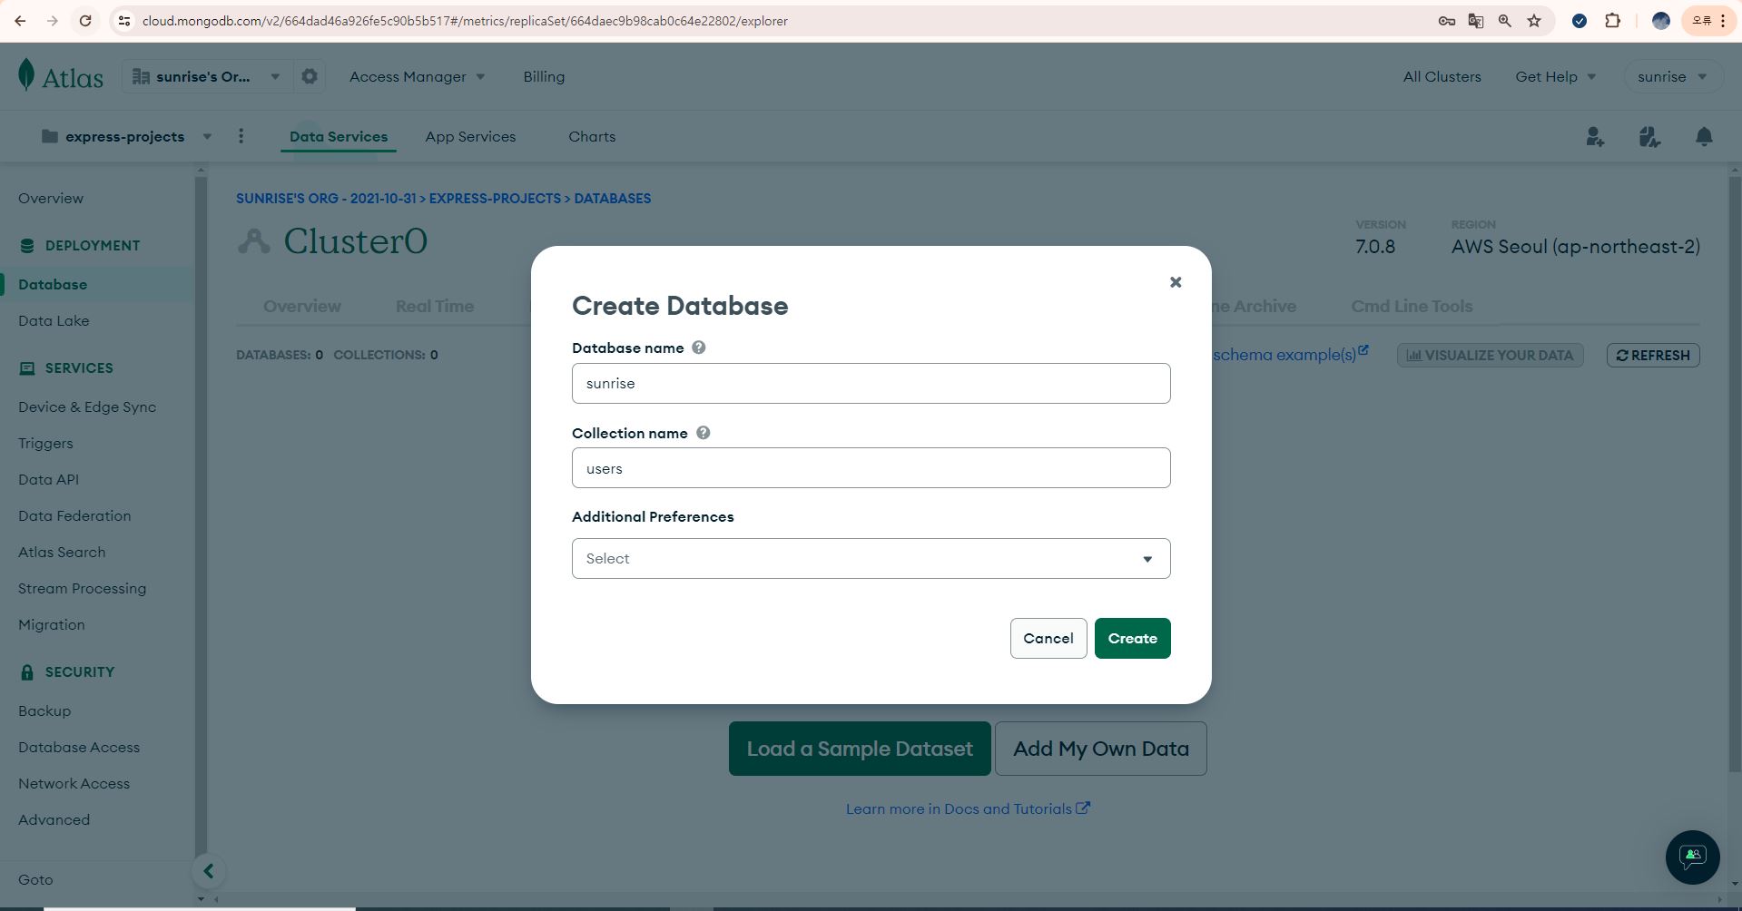1742x911 pixels.
Task: Open cluster Overview tab
Action: 302,306
